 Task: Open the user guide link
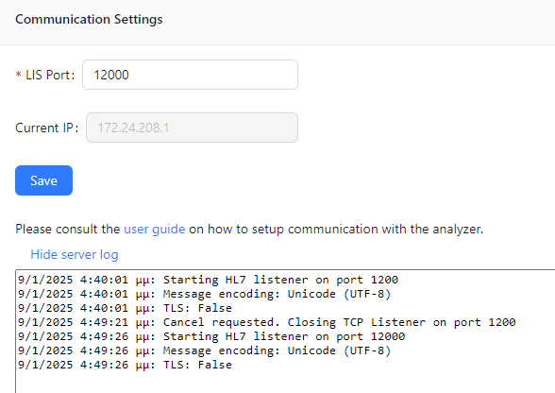click(x=155, y=229)
